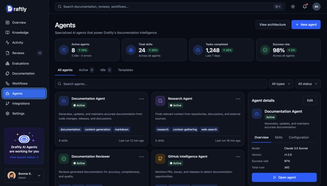Open Research Agent options menu
The image size is (327, 186).
tap(238, 99)
